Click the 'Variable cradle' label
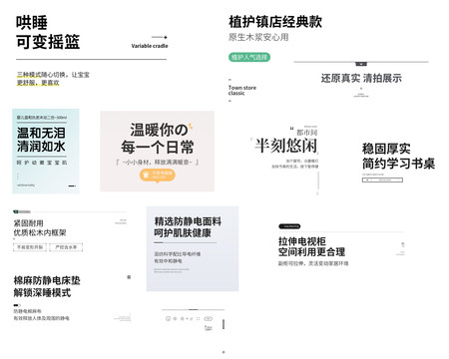 [x=150, y=46]
